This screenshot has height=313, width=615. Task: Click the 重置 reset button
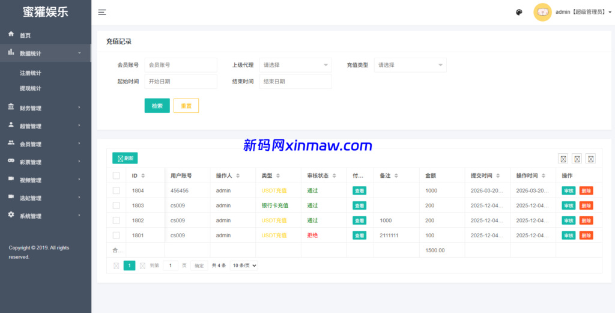[186, 106]
